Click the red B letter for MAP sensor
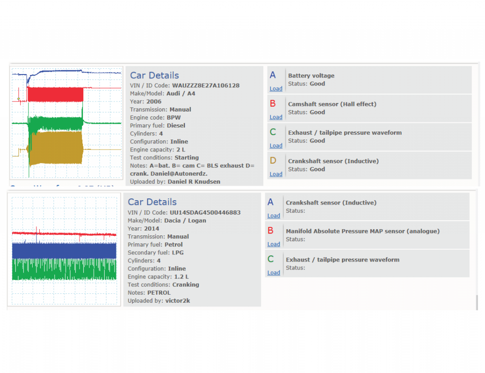Viewport: 485px width, 373px height. point(270,231)
